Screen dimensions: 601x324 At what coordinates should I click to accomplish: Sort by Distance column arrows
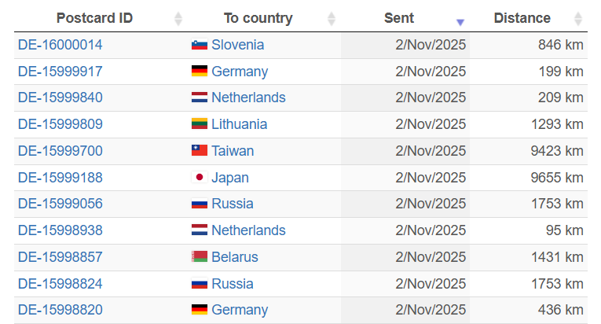coord(578,19)
